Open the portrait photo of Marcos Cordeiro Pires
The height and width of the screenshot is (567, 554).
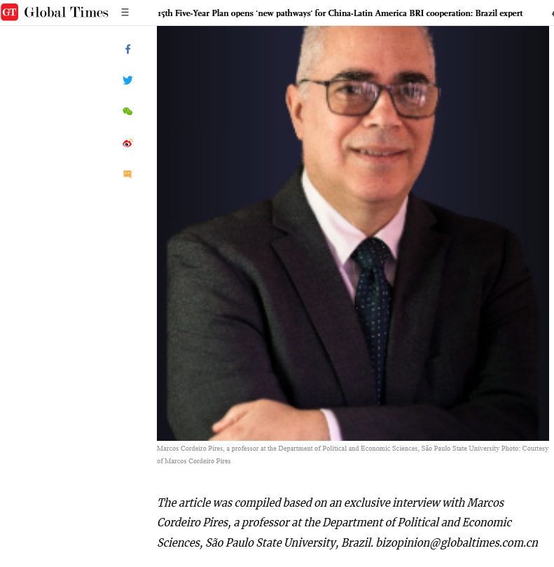(353, 233)
